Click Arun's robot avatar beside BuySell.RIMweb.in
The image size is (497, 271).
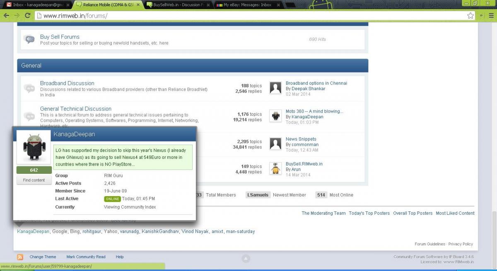[275, 168]
